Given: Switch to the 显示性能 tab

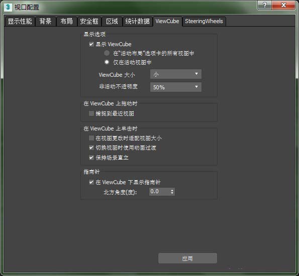Looking at the screenshot, I should (20, 21).
